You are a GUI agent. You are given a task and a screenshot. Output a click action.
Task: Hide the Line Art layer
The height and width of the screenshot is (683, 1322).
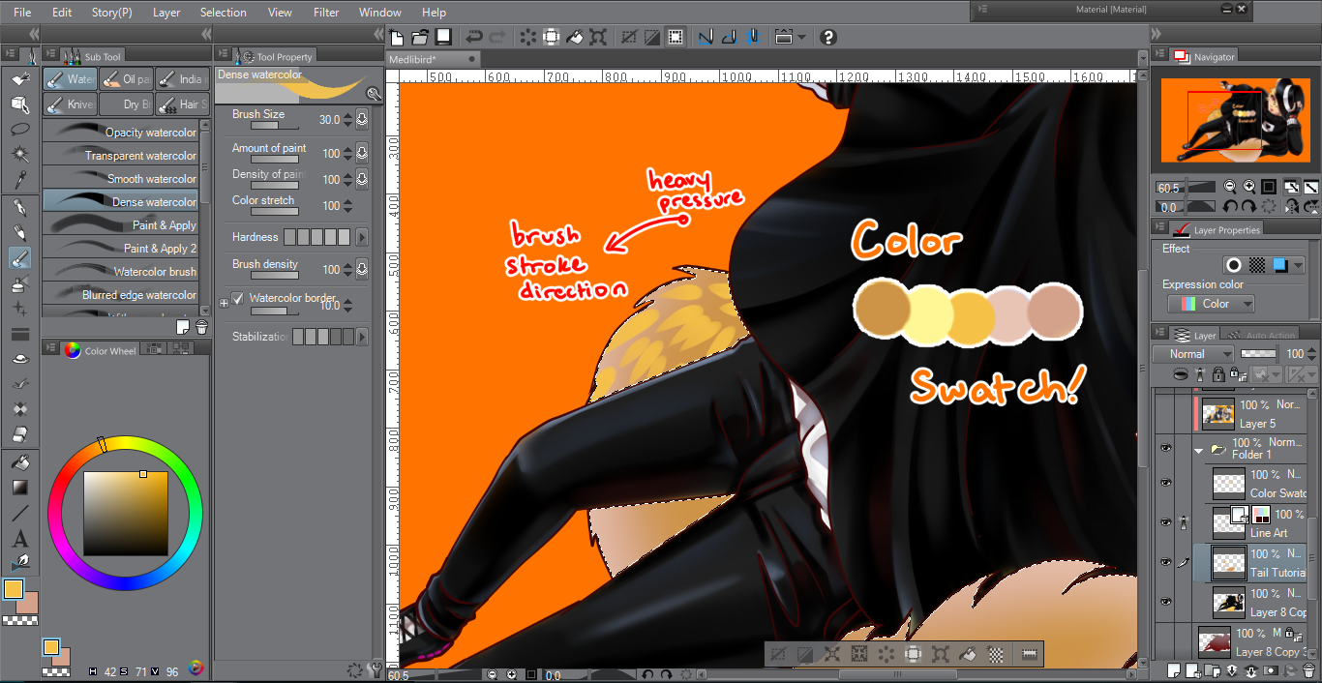[1165, 522]
